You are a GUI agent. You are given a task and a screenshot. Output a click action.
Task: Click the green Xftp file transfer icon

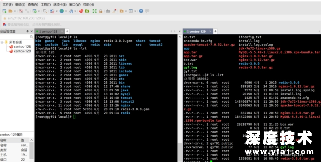(x=87, y=11)
